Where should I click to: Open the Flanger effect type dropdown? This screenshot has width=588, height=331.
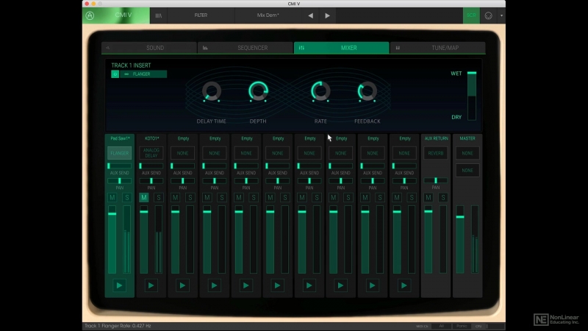coord(143,74)
